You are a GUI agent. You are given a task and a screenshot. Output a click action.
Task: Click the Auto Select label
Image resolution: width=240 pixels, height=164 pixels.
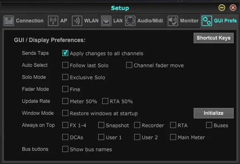(x=35, y=65)
